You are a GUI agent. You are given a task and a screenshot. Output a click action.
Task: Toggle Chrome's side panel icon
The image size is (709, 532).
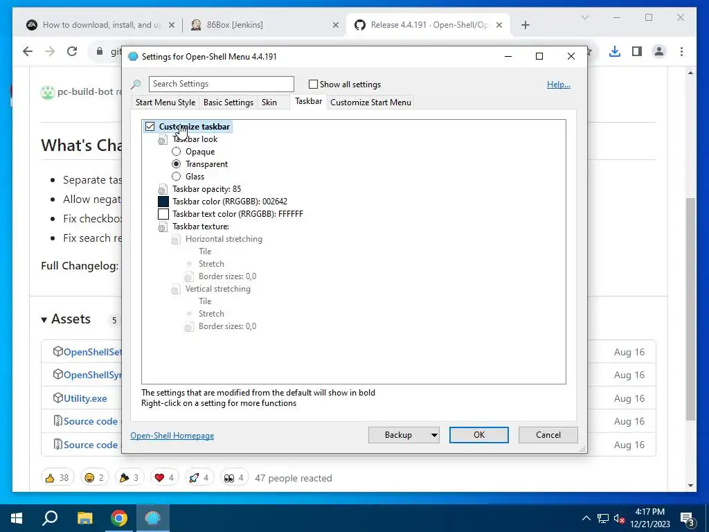point(637,51)
